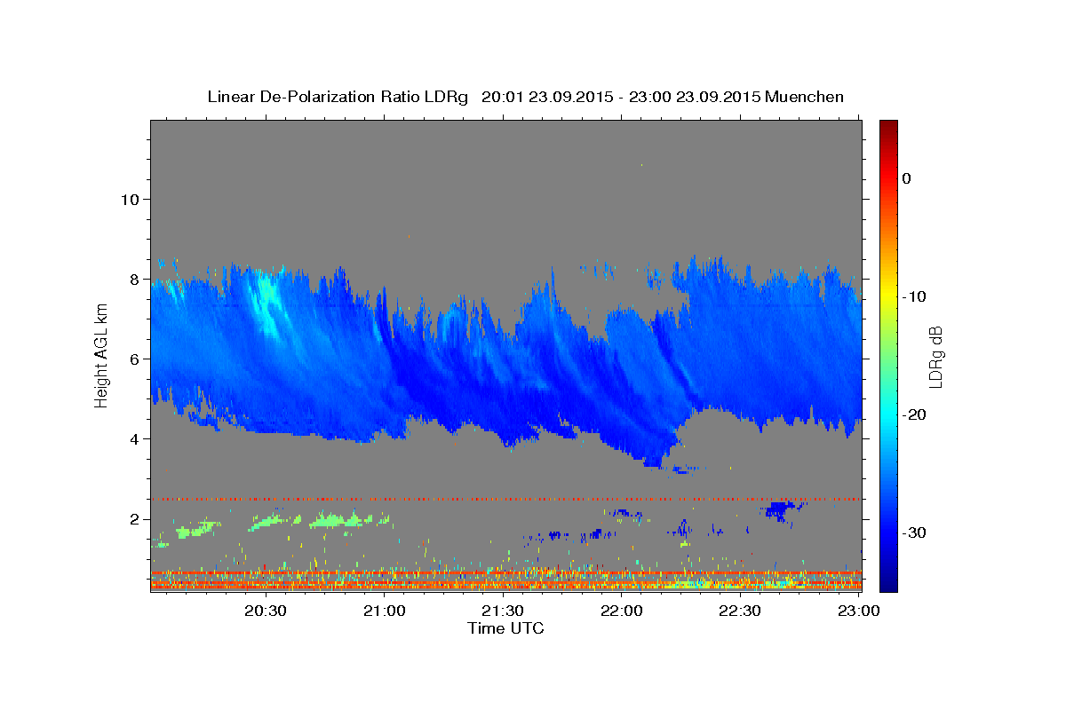The height and width of the screenshot is (710, 1066).
Task: Click the 23:00 time tick label
Action: 858,611
